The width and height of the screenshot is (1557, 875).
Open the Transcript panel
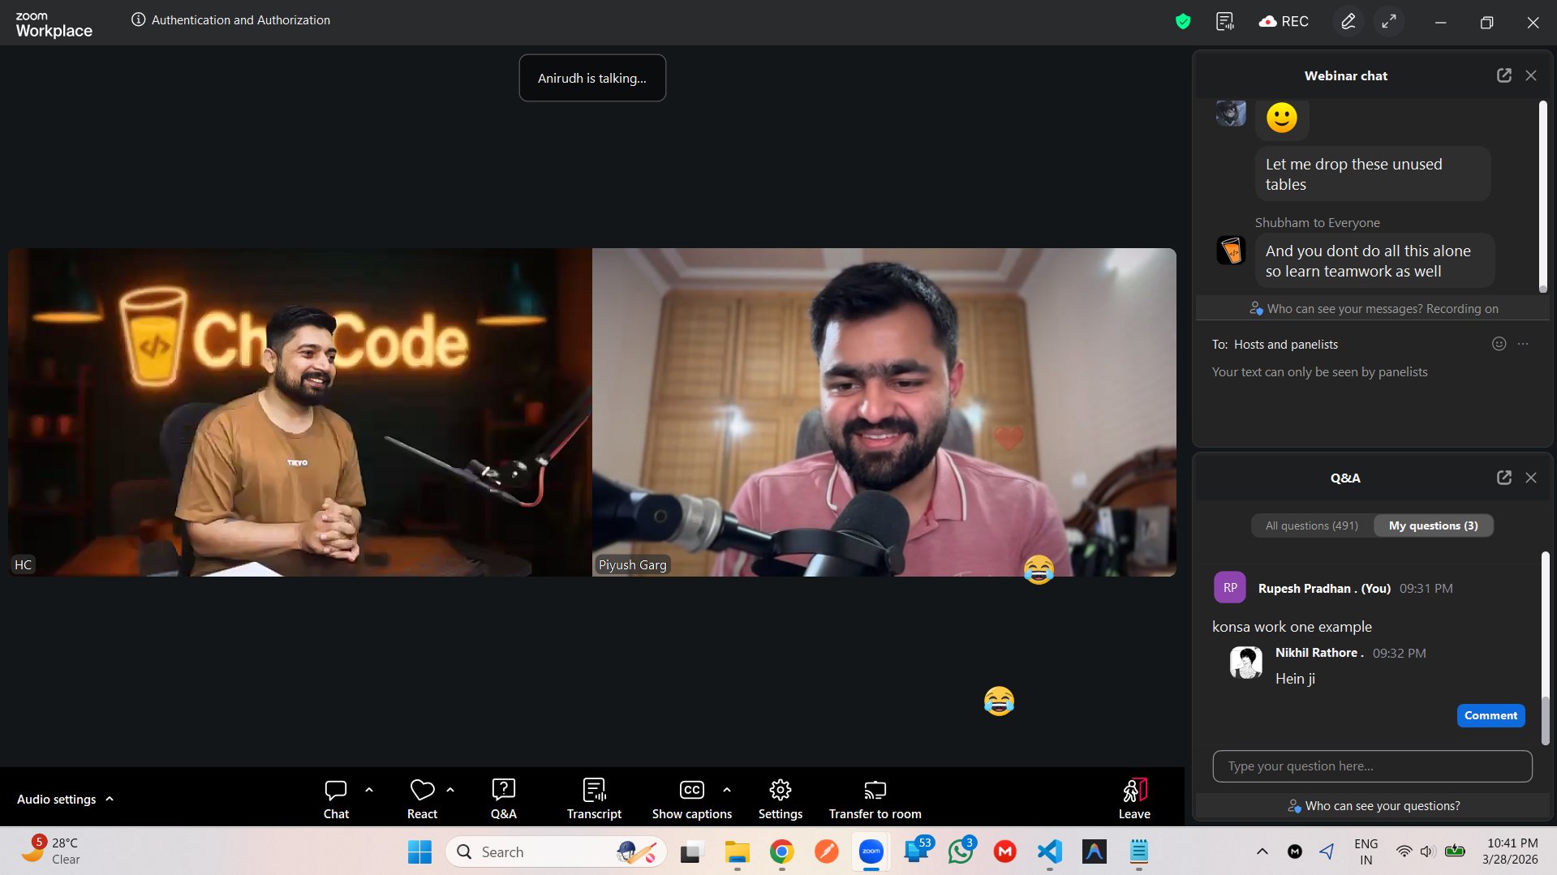594,799
